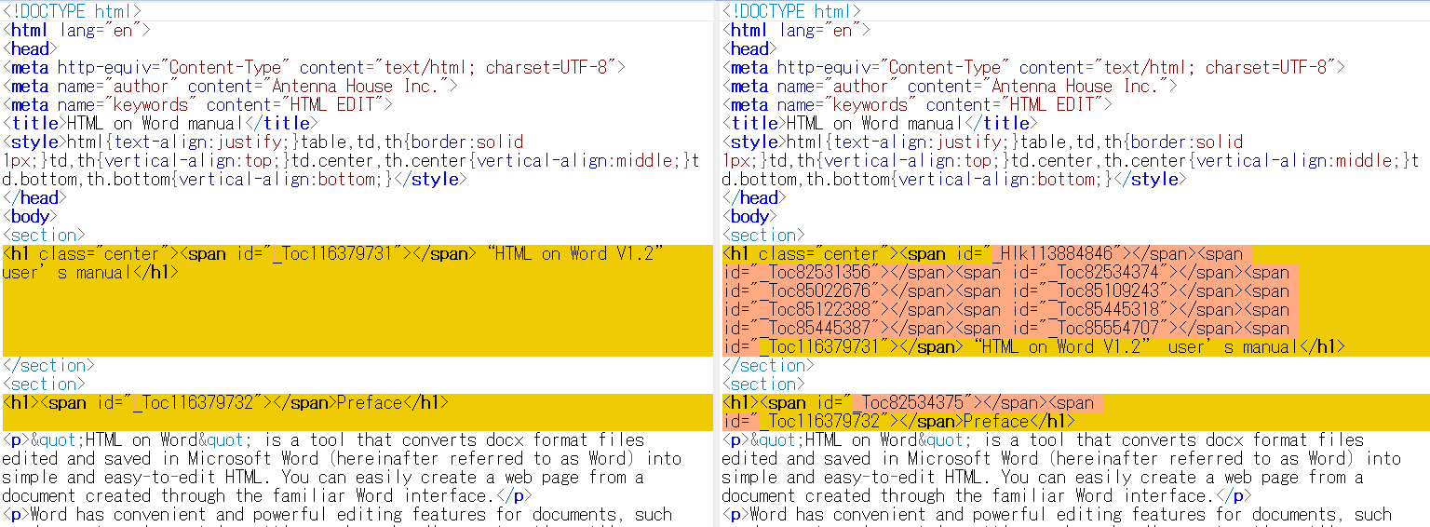
Task: Click the </section> closing tag in left pane
Action: pyautogui.click(x=48, y=365)
